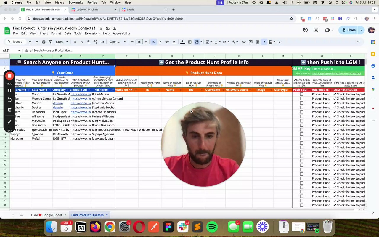This screenshot has width=379, height=237.
Task: Expand the Share button dropdown arrow
Action: click(x=361, y=30)
